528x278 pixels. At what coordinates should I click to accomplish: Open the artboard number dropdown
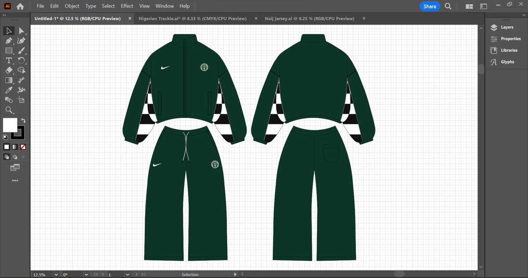click(x=127, y=274)
